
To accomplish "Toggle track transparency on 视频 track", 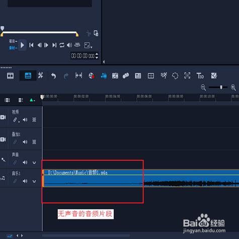I will coord(34,120).
